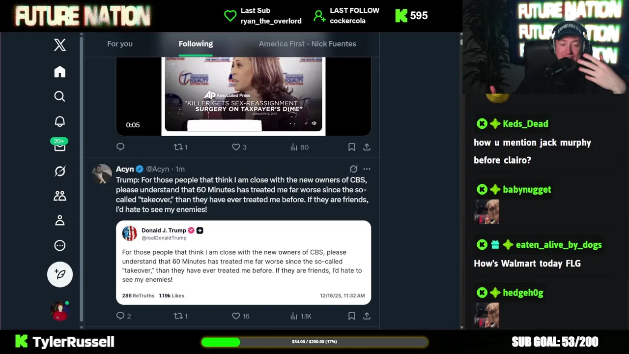Open Grok actions icon on Acyn's post
The image size is (629, 354).
tap(353, 169)
